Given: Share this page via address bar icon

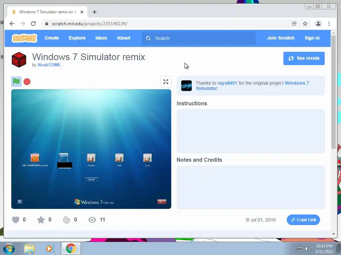Looking at the screenshot, I should pos(294,24).
